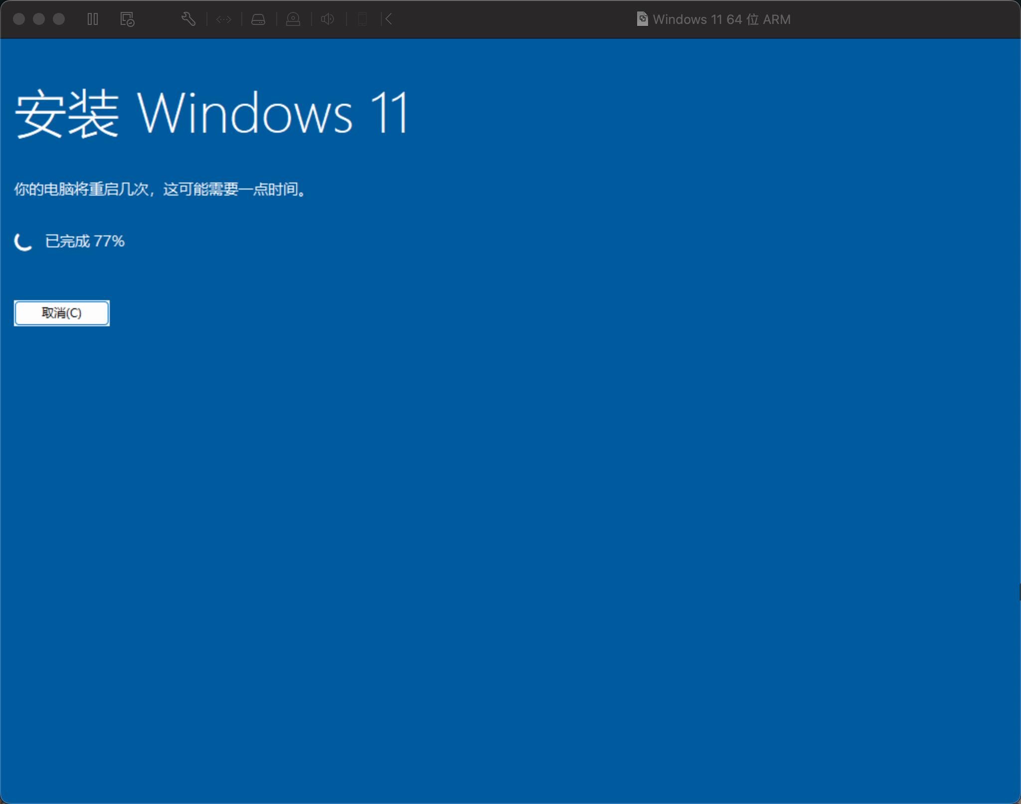
Task: Click the 已完成 77% progress text
Action: [x=85, y=241]
